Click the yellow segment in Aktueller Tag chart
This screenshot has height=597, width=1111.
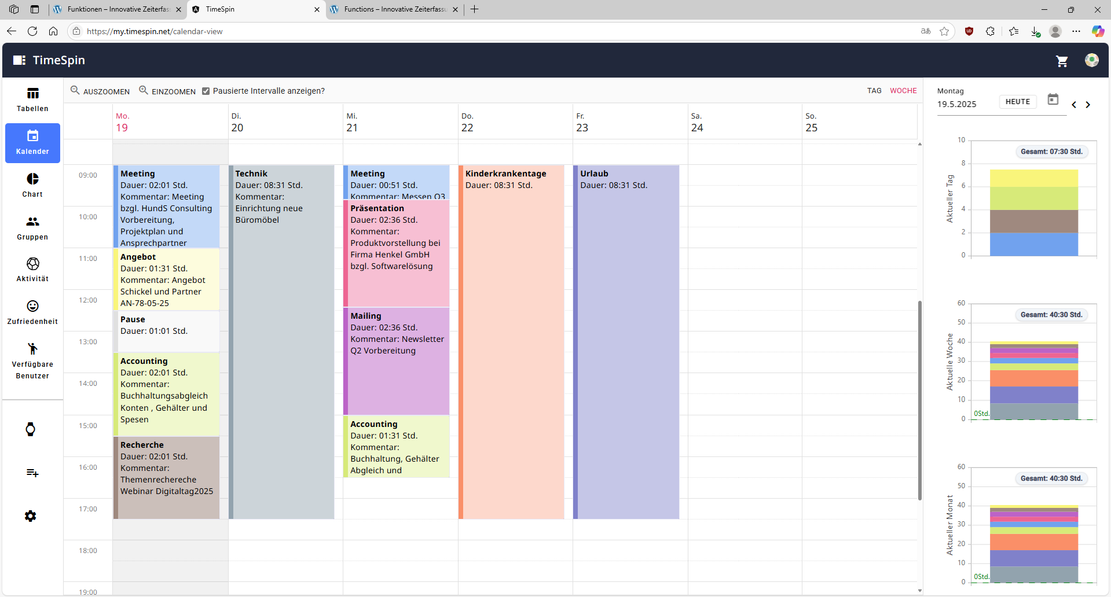[x=1034, y=178]
